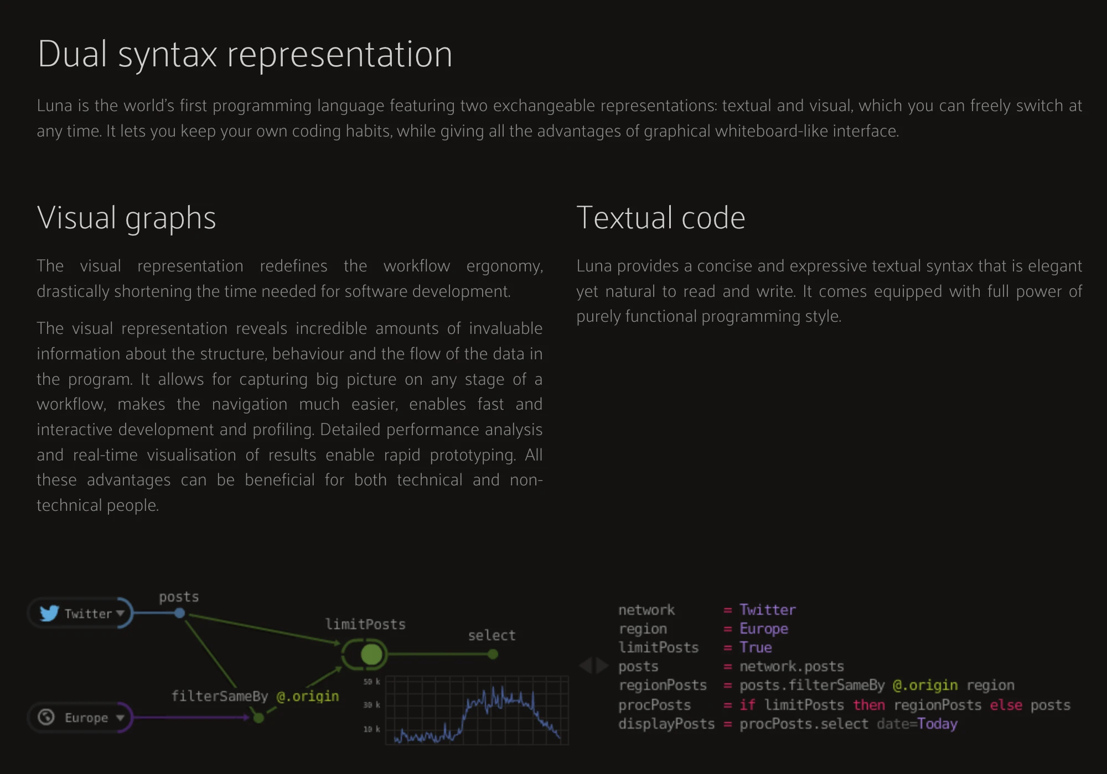Image resolution: width=1107 pixels, height=774 pixels.
Task: Click the posts time-series chart
Action: click(x=477, y=710)
